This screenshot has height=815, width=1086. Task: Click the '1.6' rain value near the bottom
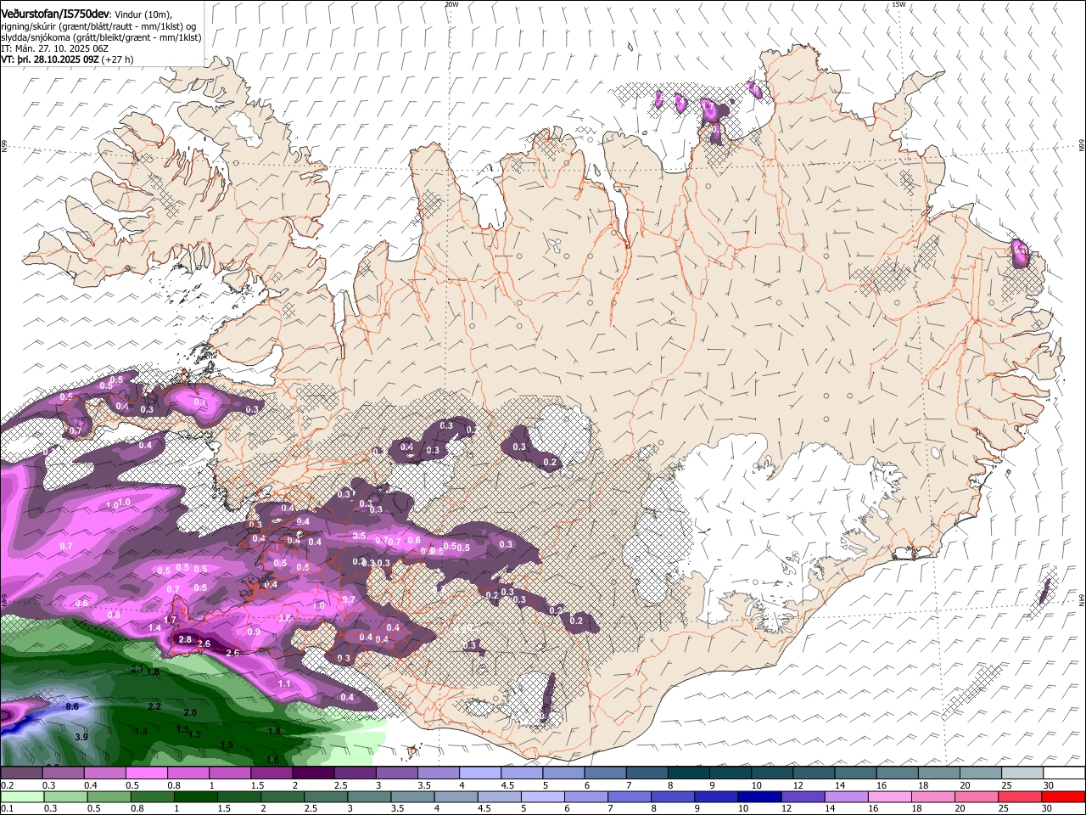coord(273,760)
